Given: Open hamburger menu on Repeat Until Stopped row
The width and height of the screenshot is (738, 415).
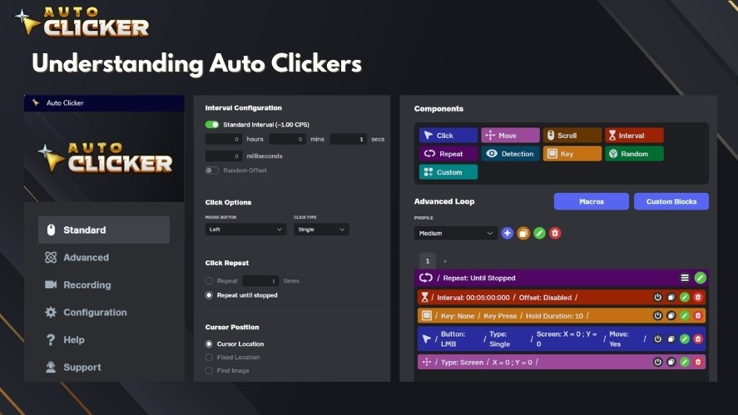Looking at the screenshot, I should point(685,278).
